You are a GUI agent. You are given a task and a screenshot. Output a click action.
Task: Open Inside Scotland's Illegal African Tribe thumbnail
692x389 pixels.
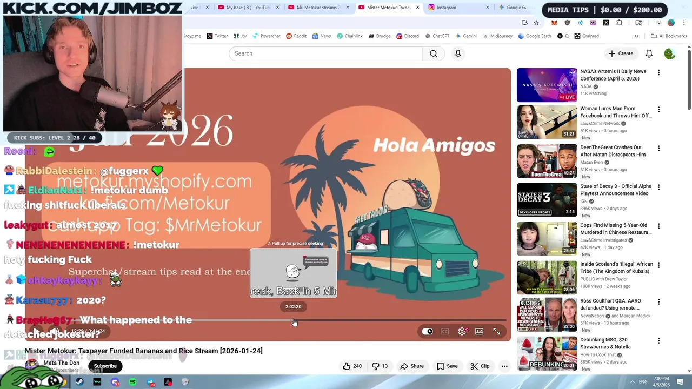pos(547,278)
